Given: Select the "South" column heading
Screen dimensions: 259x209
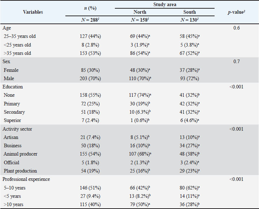Looking at the screenshot, I should [x=189, y=12].
